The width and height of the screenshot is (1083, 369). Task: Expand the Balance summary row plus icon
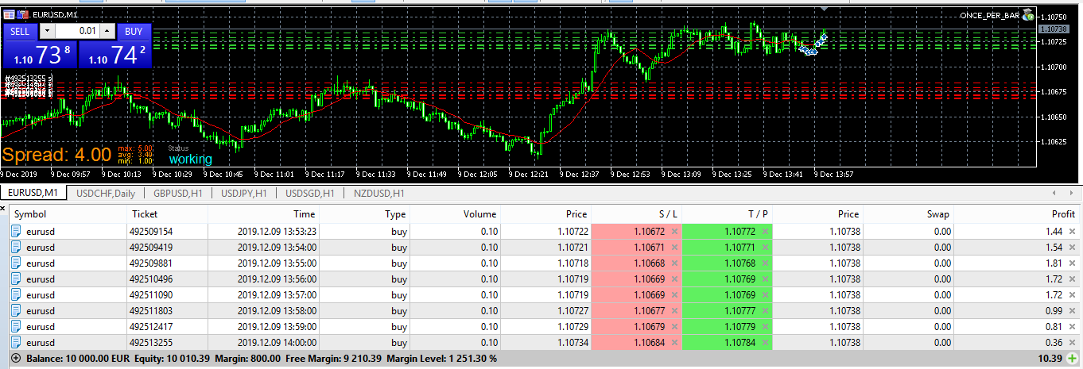pyautogui.click(x=16, y=359)
